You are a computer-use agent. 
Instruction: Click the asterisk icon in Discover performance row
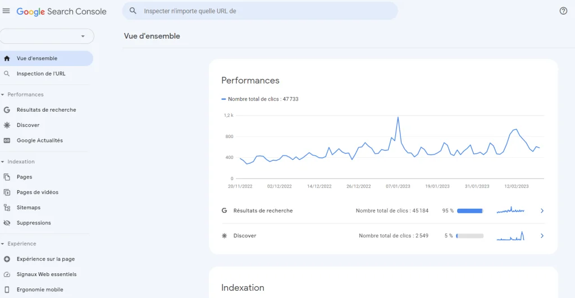pyautogui.click(x=224, y=236)
